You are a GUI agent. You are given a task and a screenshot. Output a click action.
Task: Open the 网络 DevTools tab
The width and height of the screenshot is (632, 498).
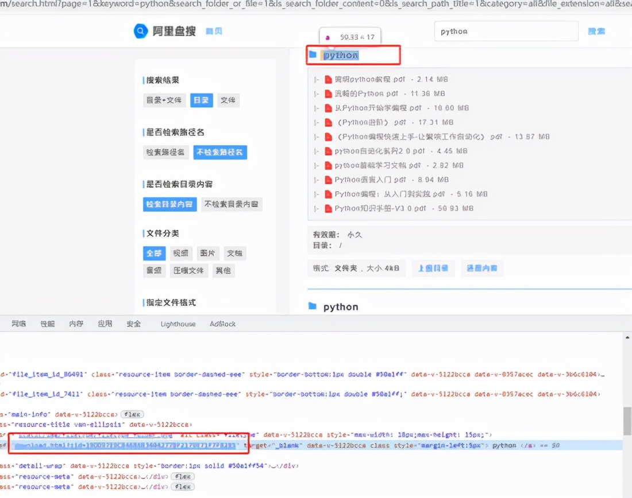click(18, 324)
